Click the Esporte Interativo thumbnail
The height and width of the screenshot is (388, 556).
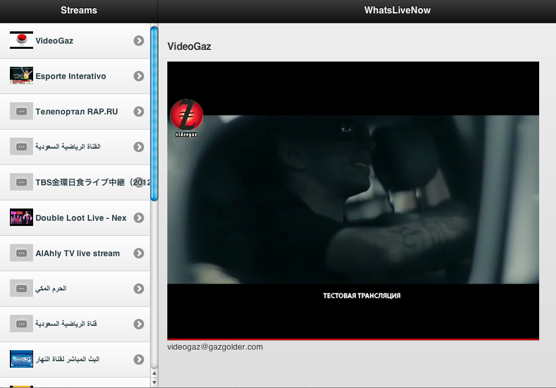tap(21, 76)
